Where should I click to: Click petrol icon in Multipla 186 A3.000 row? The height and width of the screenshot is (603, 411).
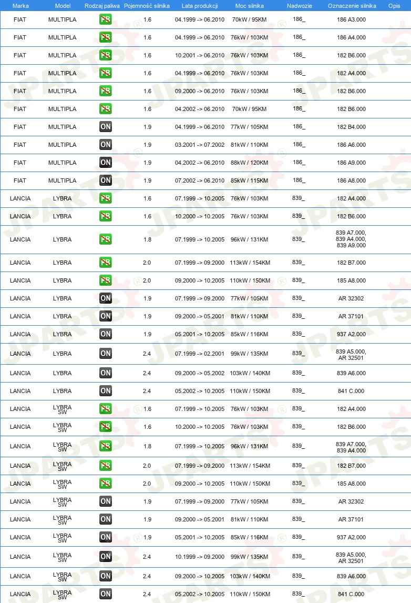click(x=105, y=19)
